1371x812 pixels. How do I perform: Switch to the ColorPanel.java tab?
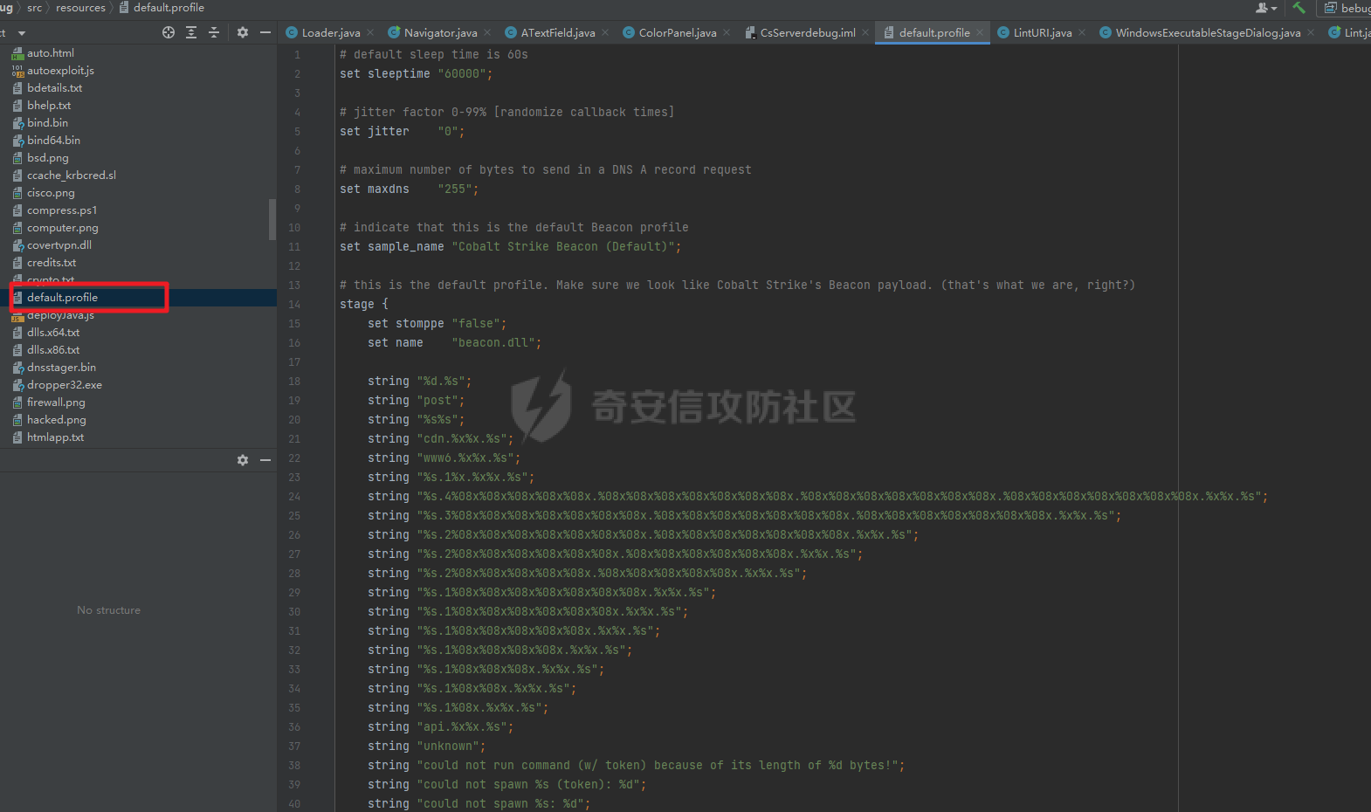pyautogui.click(x=678, y=33)
